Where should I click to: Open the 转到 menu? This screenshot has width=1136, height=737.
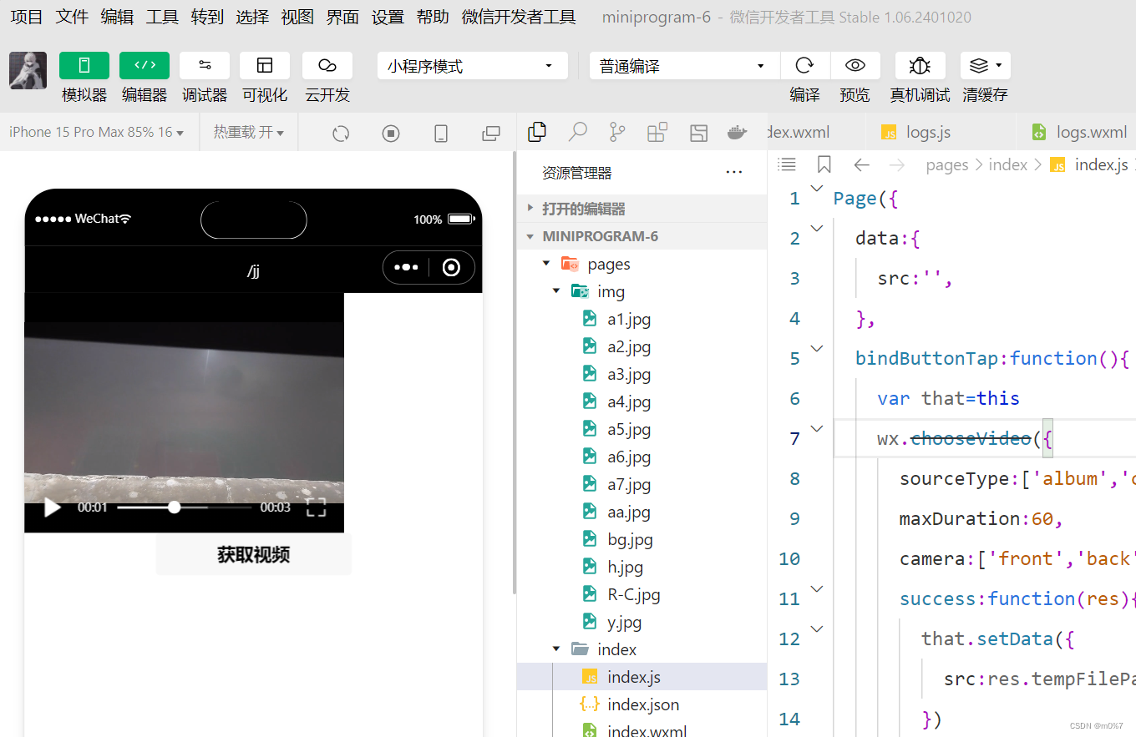coord(207,17)
